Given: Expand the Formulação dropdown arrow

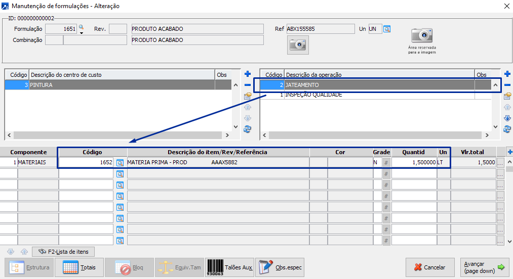Looking at the screenshot, I should (x=82, y=33).
